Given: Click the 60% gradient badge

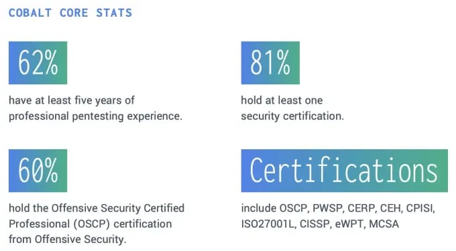Looking at the screenshot, I should coord(38,171).
